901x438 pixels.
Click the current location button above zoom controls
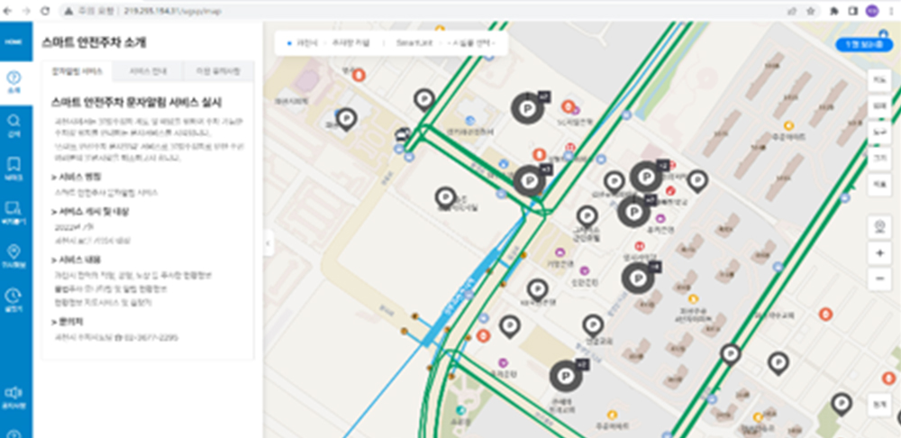pos(879,226)
